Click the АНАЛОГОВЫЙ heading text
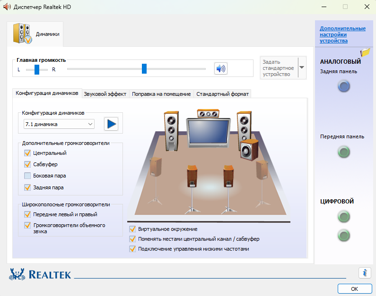The image size is (376, 296). 340,61
